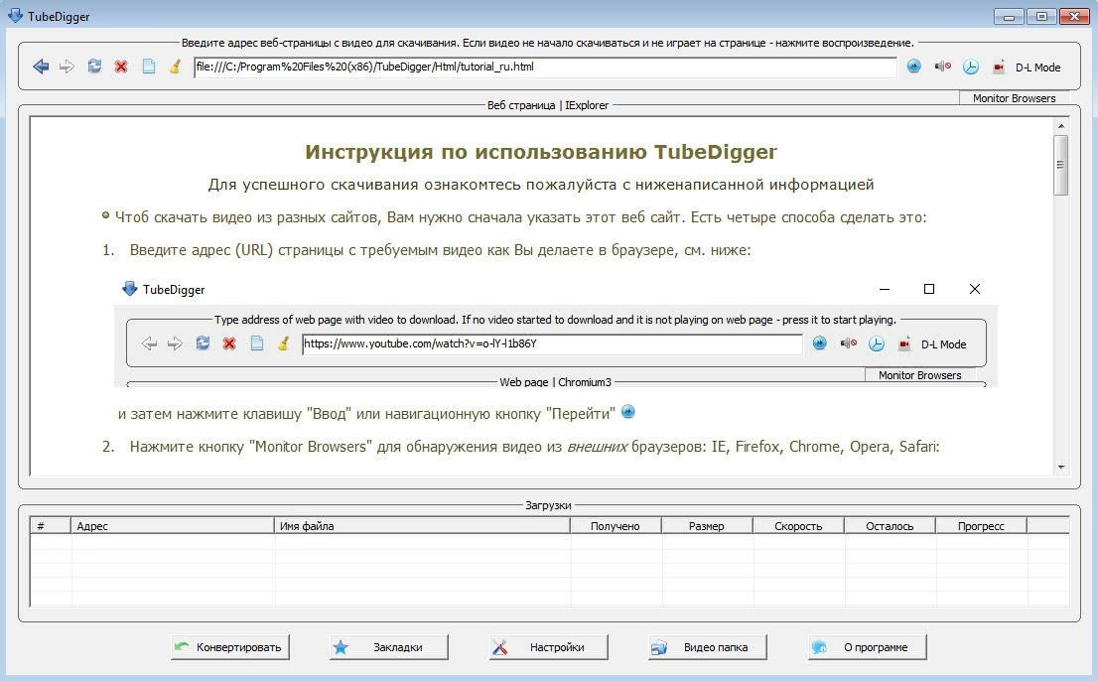Open the Видео папка button
This screenshot has height=681, width=1098.
point(707,647)
